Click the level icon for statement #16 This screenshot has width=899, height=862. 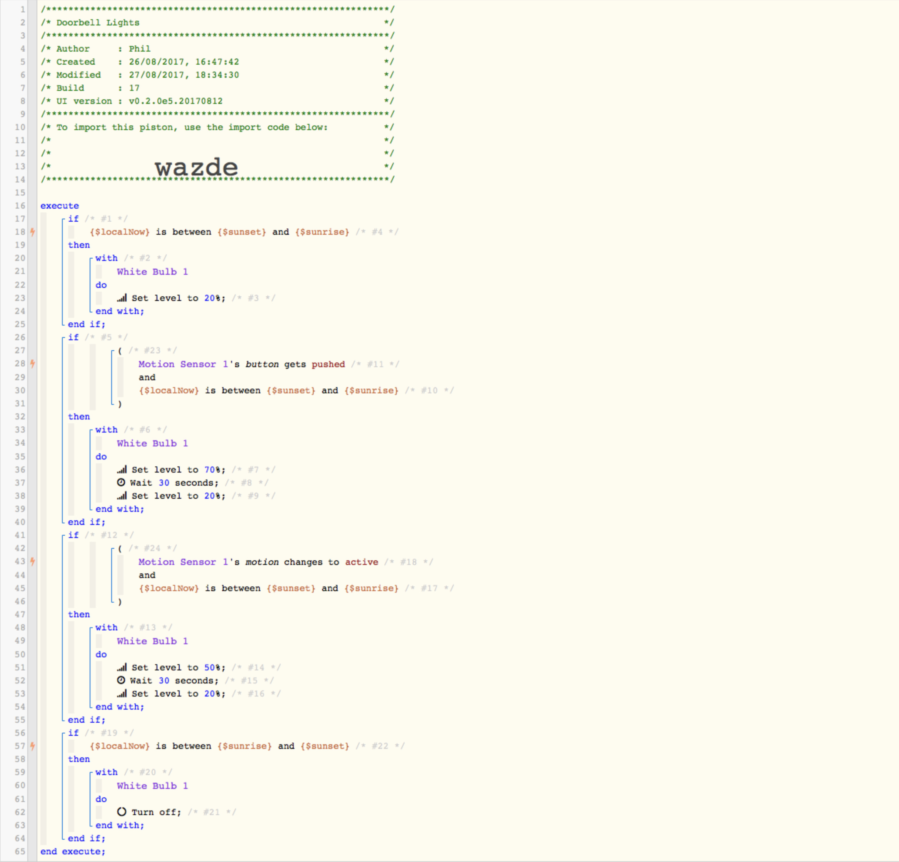(x=122, y=693)
